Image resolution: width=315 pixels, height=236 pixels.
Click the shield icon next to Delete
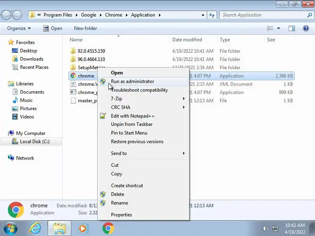(x=103, y=194)
